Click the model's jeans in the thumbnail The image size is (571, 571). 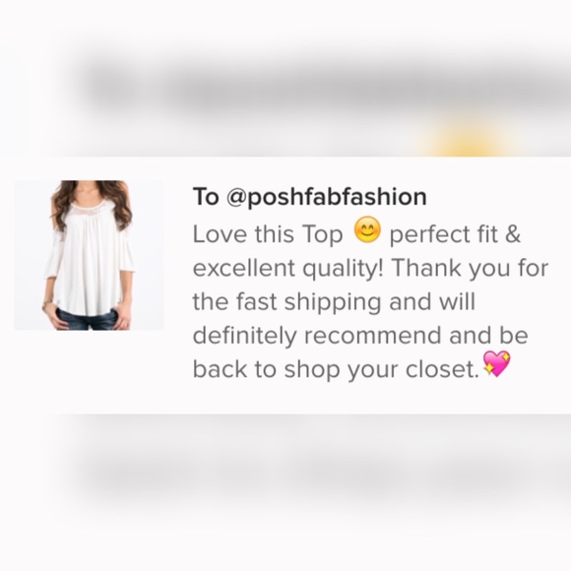(x=86, y=319)
